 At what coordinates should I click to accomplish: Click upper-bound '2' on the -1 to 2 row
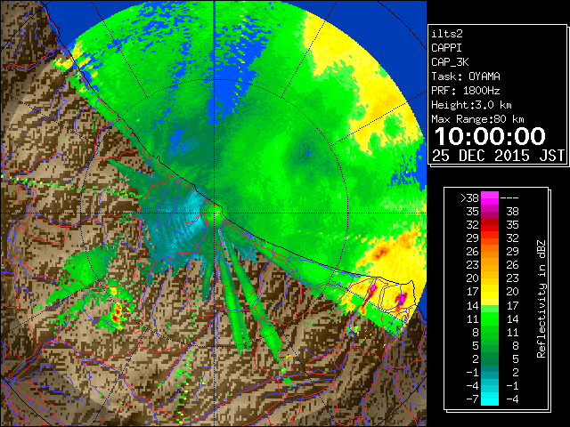point(515,372)
